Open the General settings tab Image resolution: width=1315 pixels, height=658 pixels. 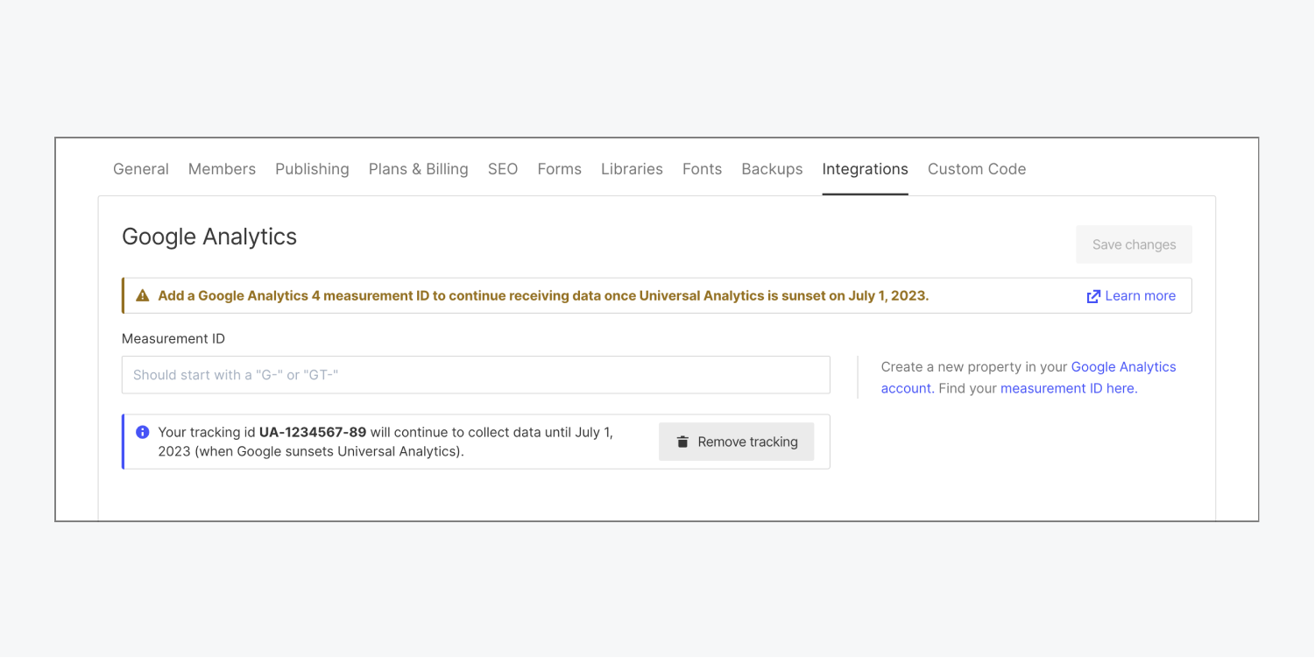141,169
